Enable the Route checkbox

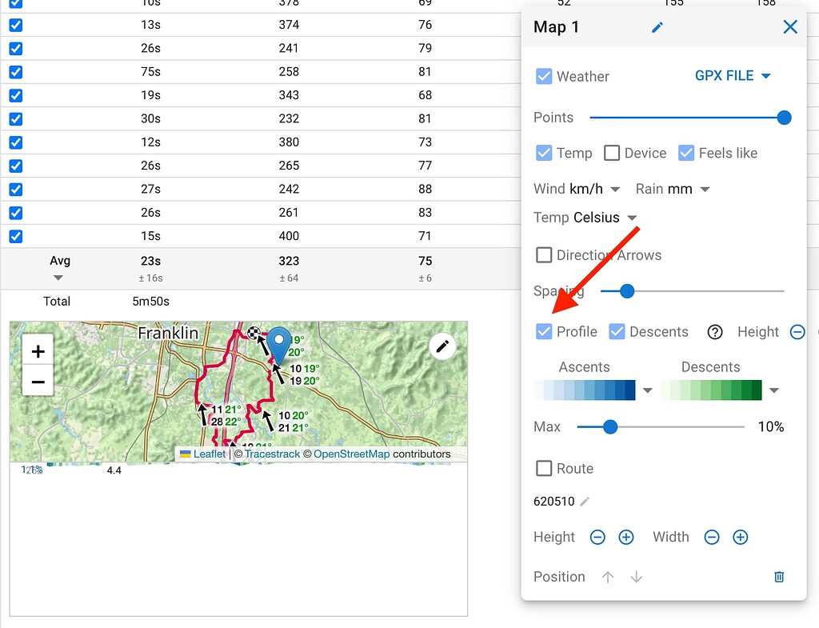click(544, 468)
